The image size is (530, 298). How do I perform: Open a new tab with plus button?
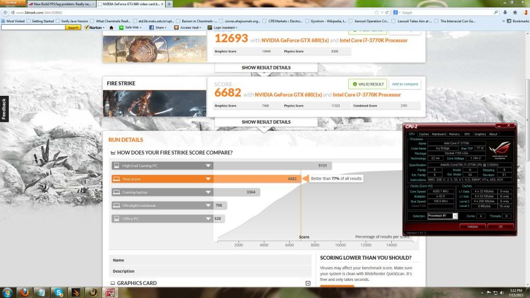tap(169, 4)
